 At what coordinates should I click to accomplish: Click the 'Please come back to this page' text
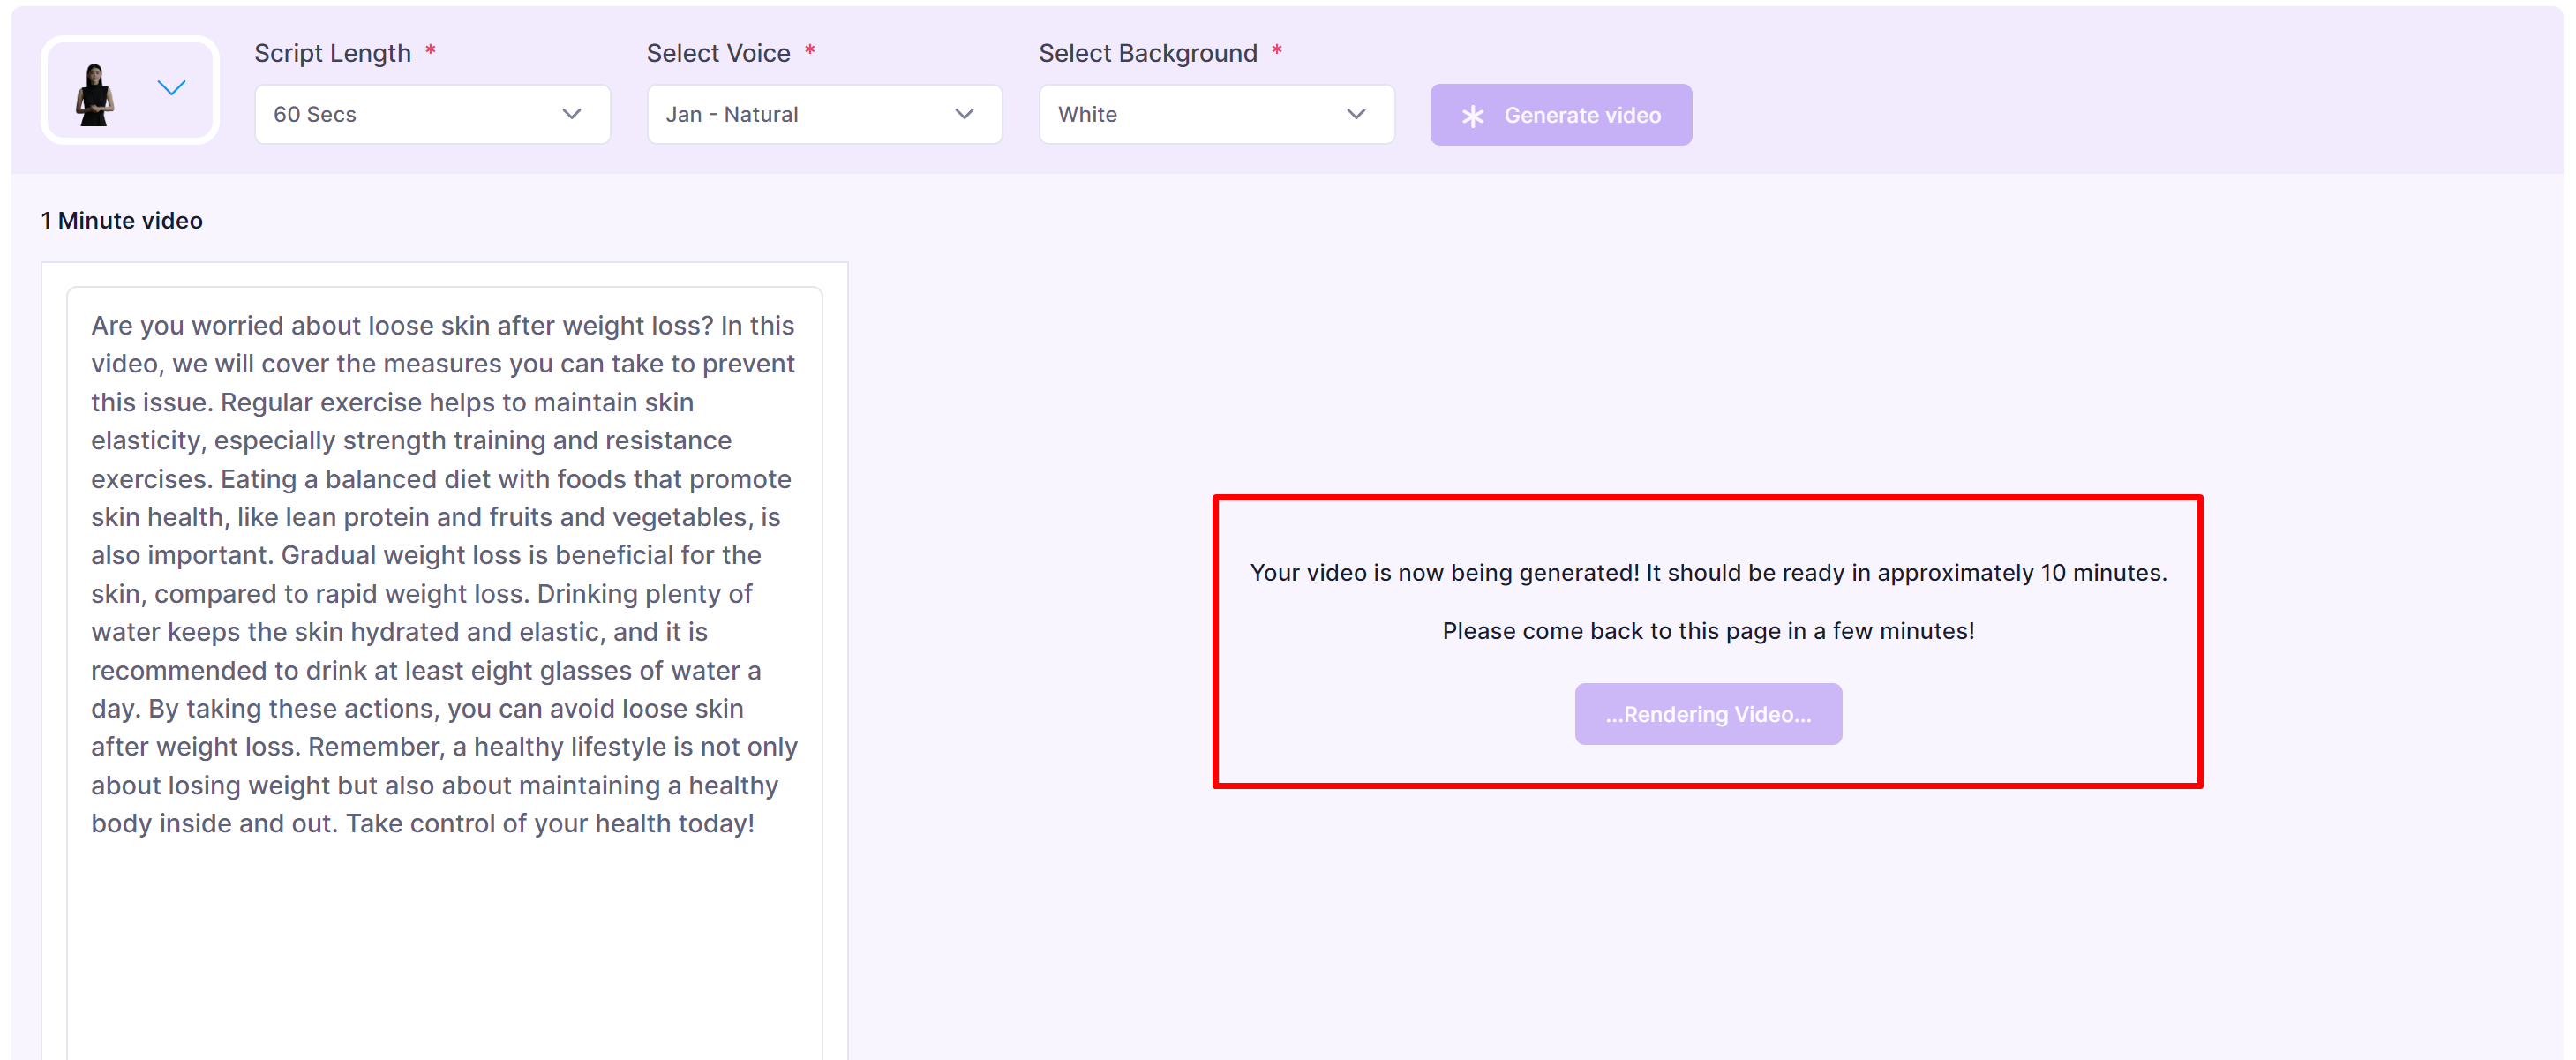(x=1708, y=631)
